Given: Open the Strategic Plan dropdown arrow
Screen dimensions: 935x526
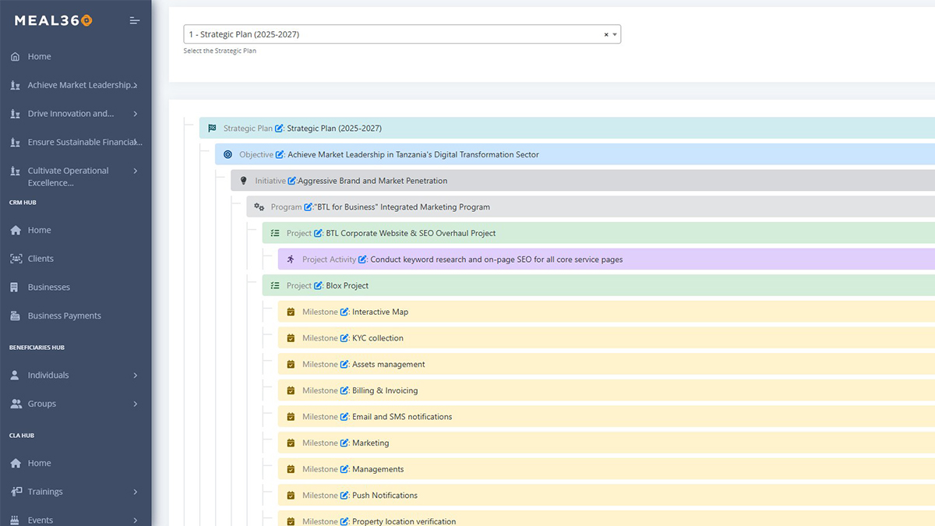Looking at the screenshot, I should (615, 35).
